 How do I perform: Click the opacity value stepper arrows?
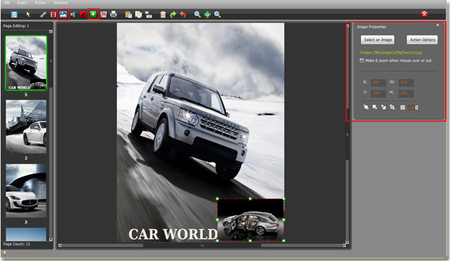point(417,108)
